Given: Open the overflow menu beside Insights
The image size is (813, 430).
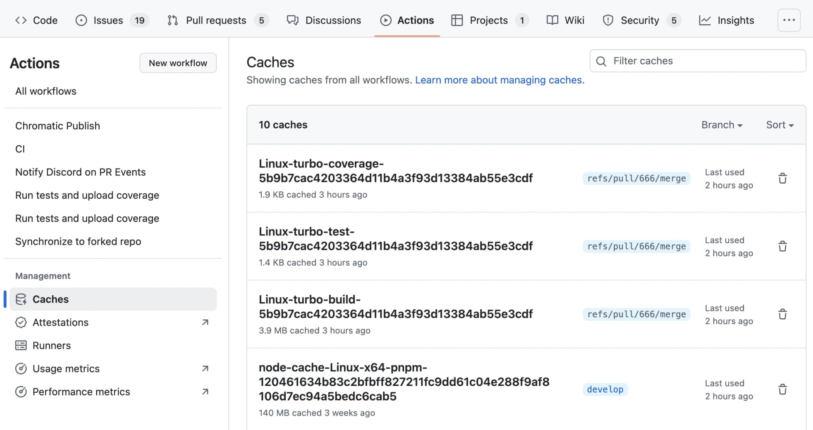Looking at the screenshot, I should [788, 20].
